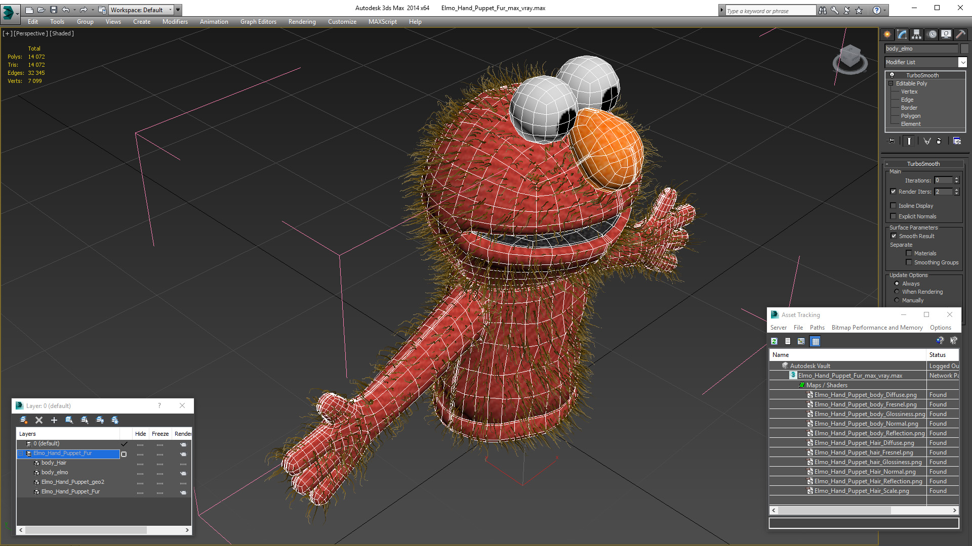Collapse the Editable Poly sub-object tree
The width and height of the screenshot is (972, 546).
(x=890, y=83)
